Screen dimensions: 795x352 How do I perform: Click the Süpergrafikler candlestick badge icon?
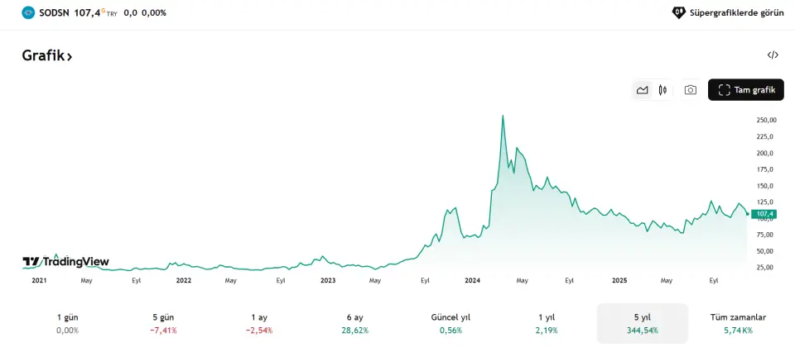click(x=678, y=12)
